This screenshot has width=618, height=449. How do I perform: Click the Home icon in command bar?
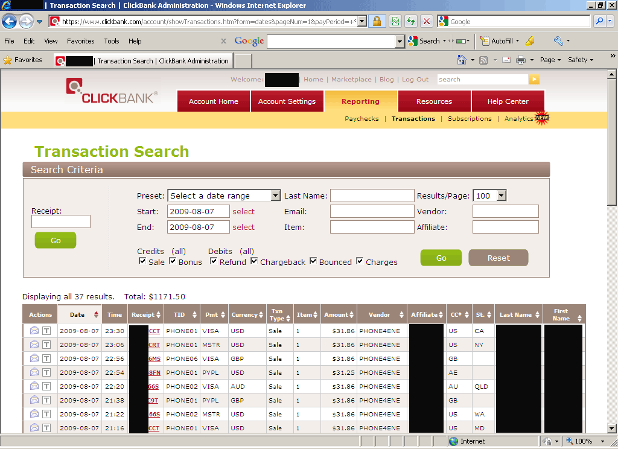(462, 60)
